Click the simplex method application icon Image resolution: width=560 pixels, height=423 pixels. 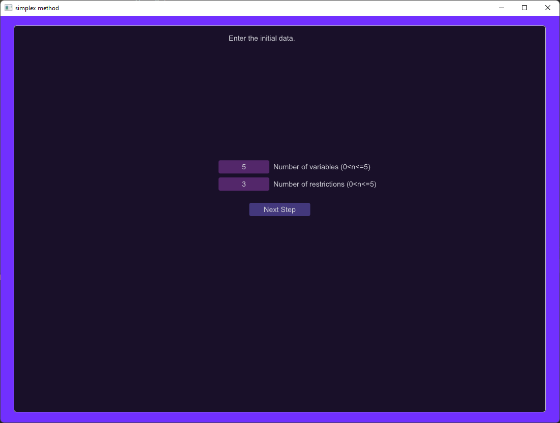(x=7, y=8)
